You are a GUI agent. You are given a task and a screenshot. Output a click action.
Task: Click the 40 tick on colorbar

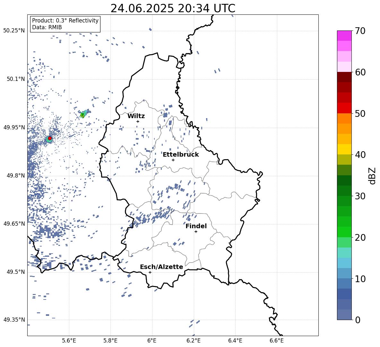pos(360,155)
